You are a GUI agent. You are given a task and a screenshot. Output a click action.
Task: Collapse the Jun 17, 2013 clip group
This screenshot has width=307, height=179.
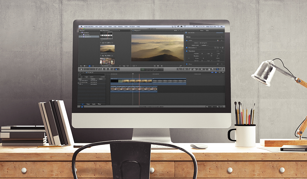click(101, 42)
